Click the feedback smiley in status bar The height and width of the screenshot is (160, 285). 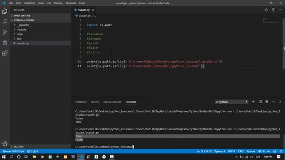coord(275,151)
